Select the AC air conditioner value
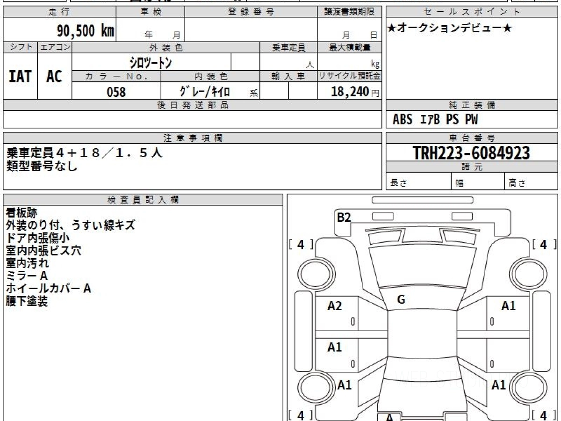 pyautogui.click(x=54, y=76)
